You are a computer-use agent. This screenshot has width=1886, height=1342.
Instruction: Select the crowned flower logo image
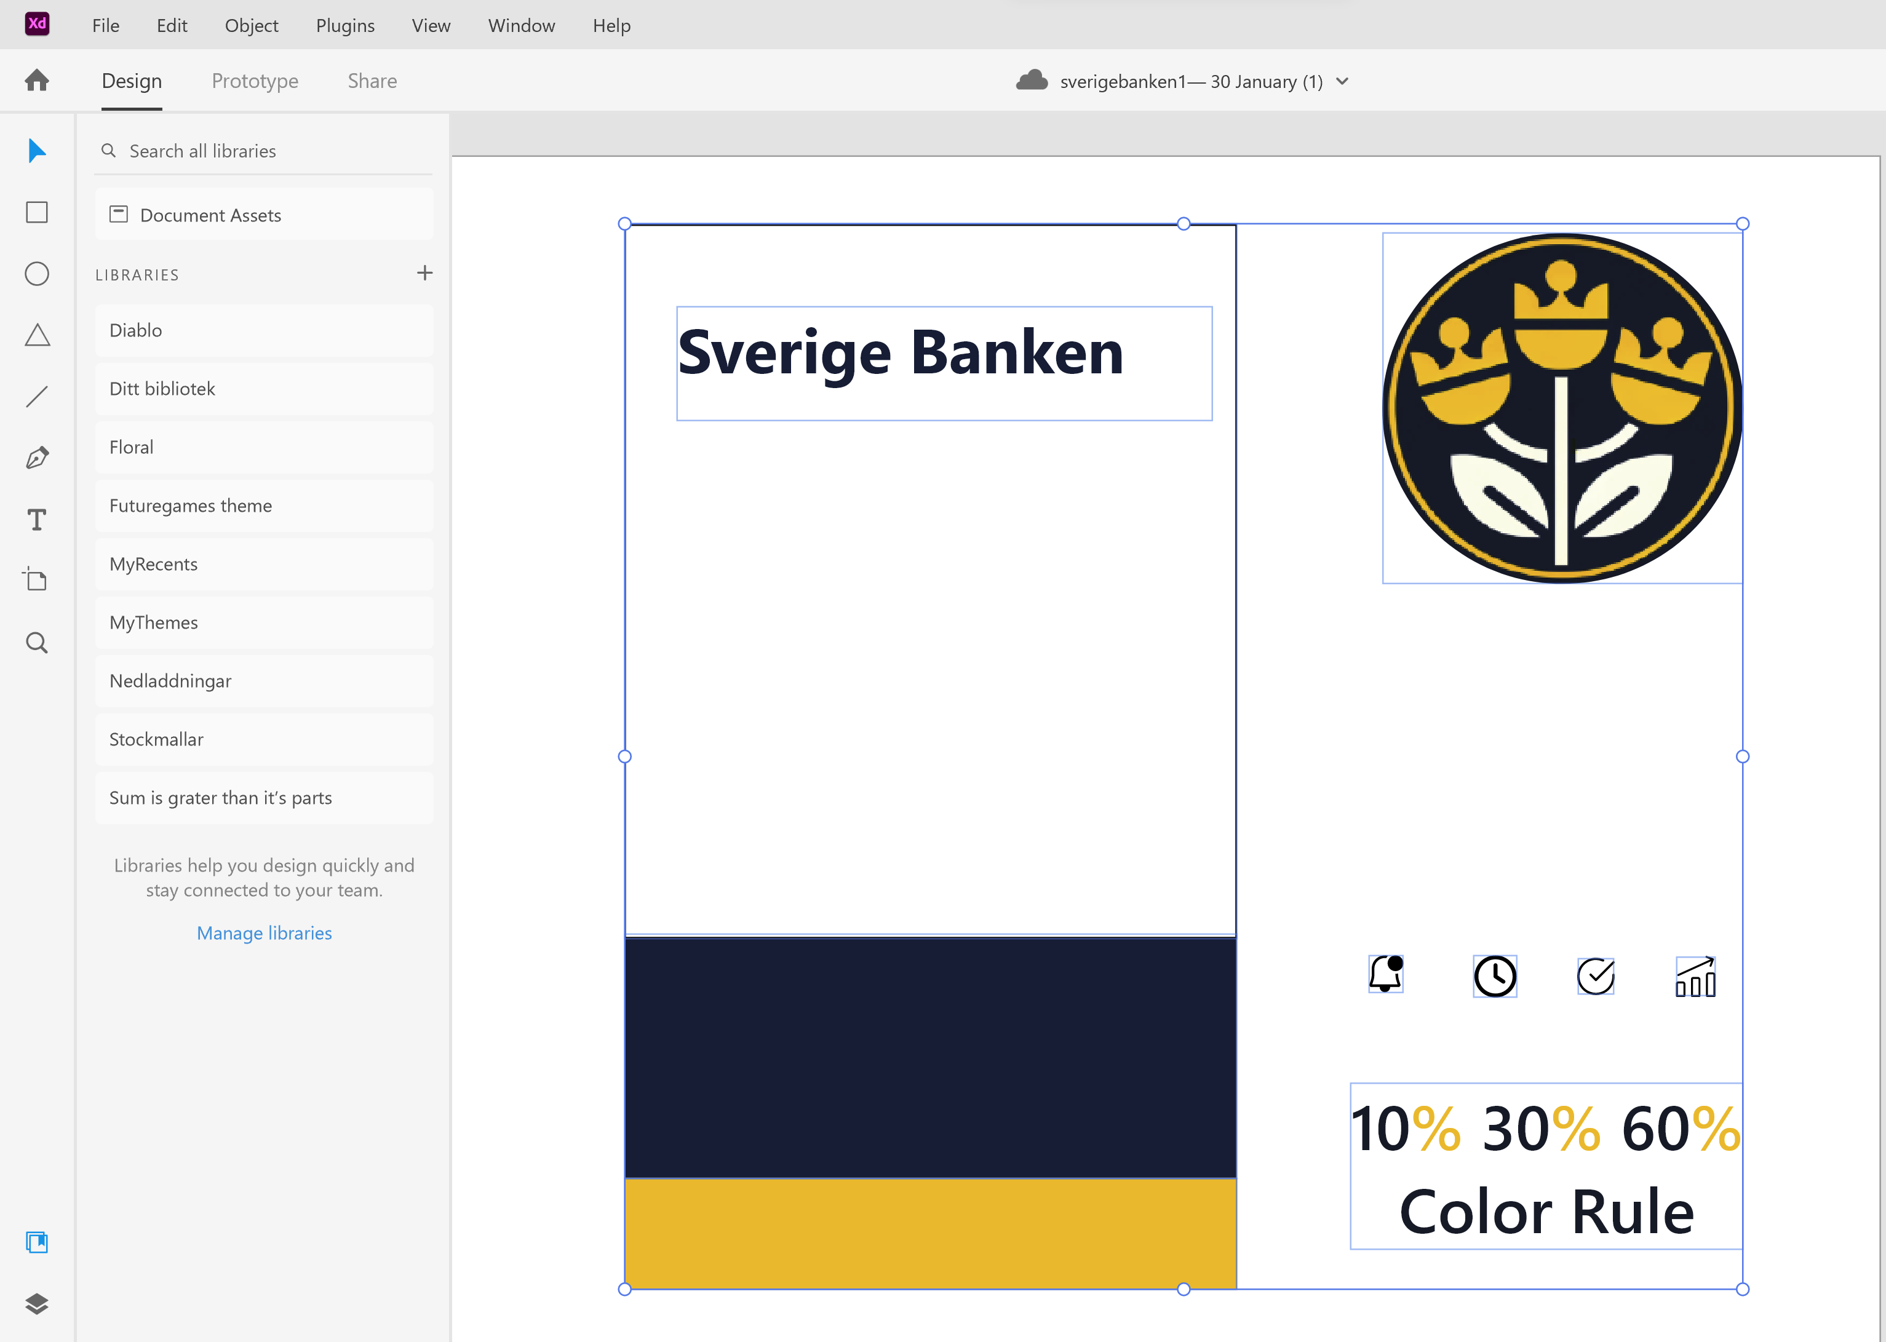(x=1562, y=408)
